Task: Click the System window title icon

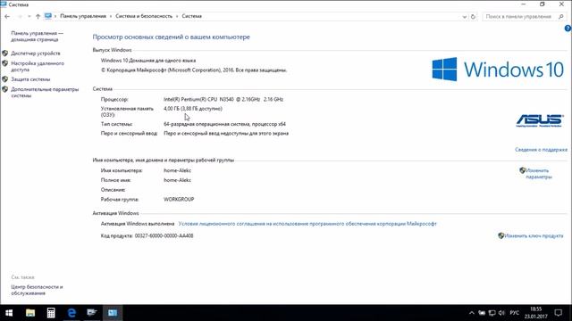Action: click(x=4, y=4)
